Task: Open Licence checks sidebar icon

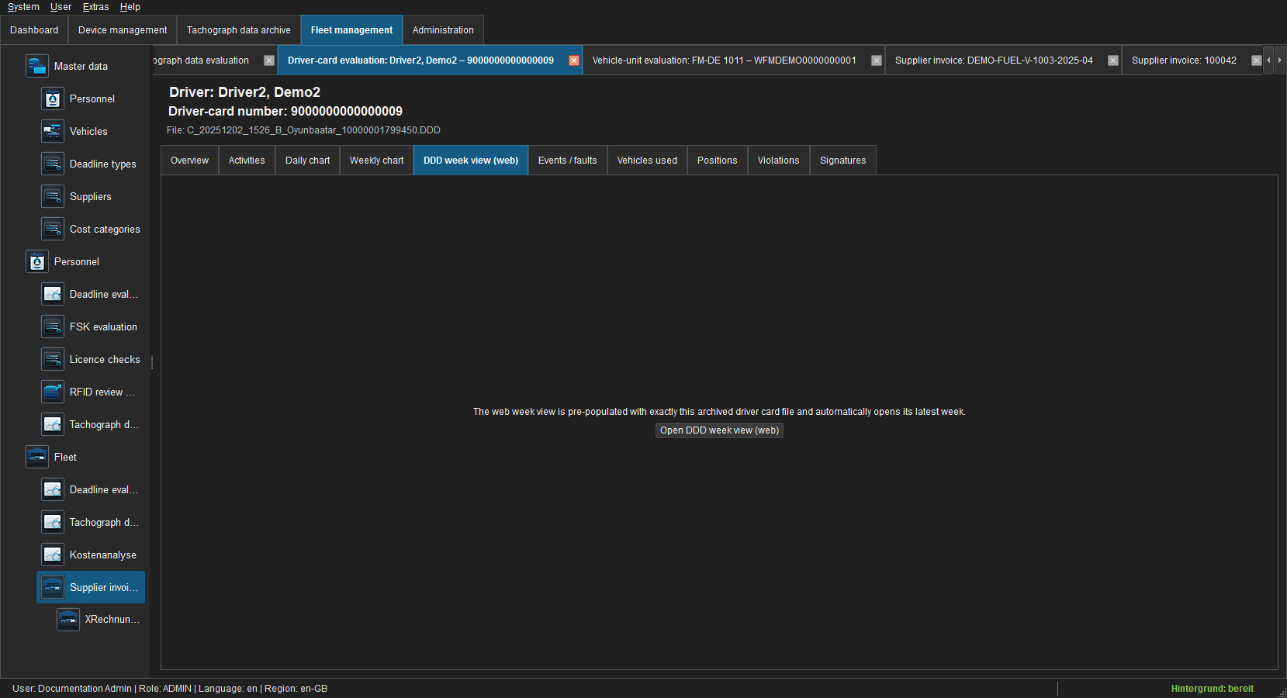Action: [52, 359]
